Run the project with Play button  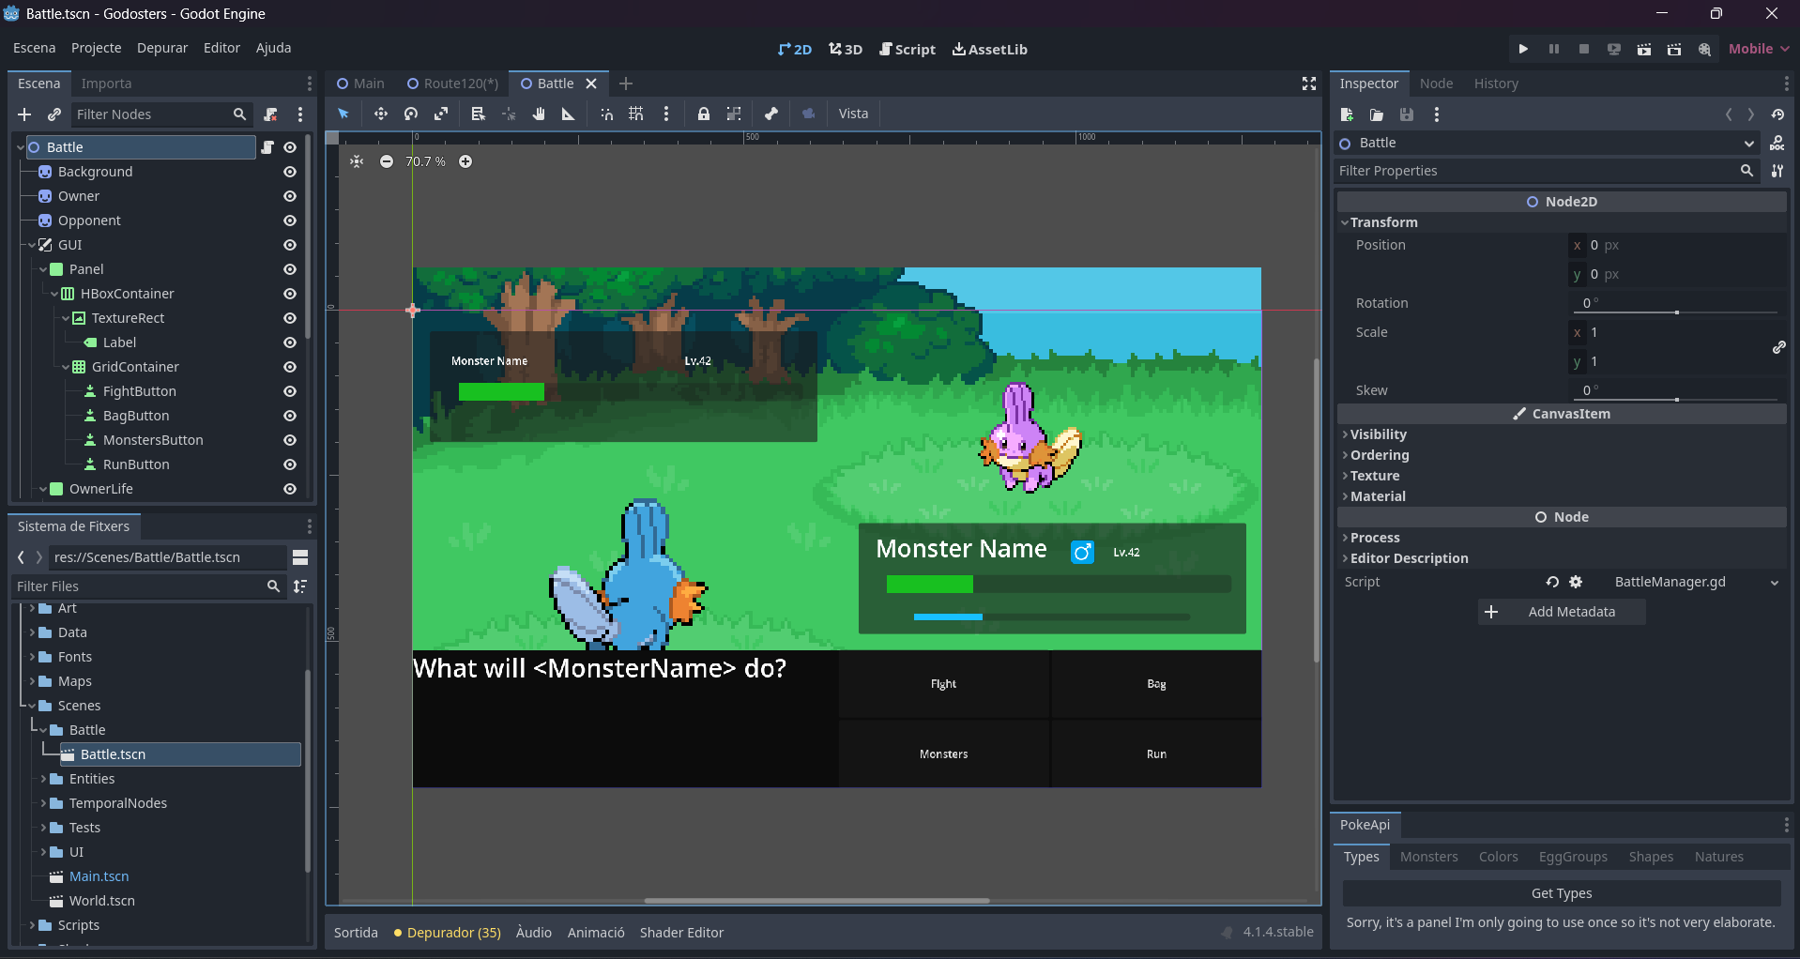(1523, 49)
